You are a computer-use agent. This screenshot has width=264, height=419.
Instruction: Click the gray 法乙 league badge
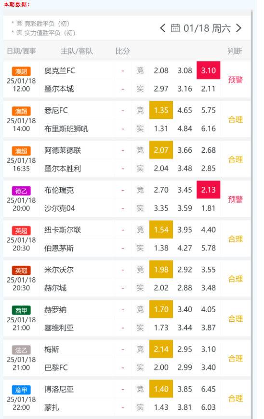(21, 350)
